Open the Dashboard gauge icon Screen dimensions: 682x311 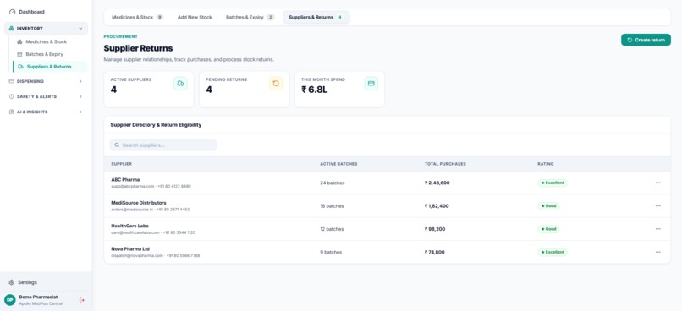pos(12,12)
